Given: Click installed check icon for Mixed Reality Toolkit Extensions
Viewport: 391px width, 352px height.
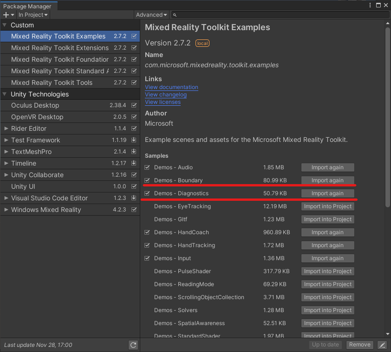Looking at the screenshot, I should (x=134, y=48).
